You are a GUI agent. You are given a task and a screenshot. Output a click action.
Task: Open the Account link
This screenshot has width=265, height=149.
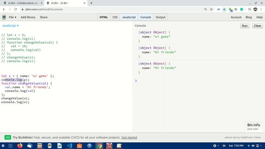coord(236,17)
